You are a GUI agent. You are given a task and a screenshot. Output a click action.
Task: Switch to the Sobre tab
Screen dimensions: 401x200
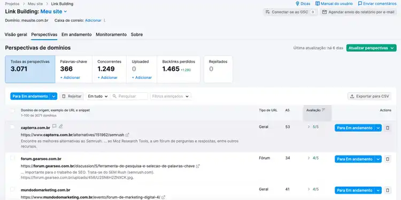coord(137,35)
